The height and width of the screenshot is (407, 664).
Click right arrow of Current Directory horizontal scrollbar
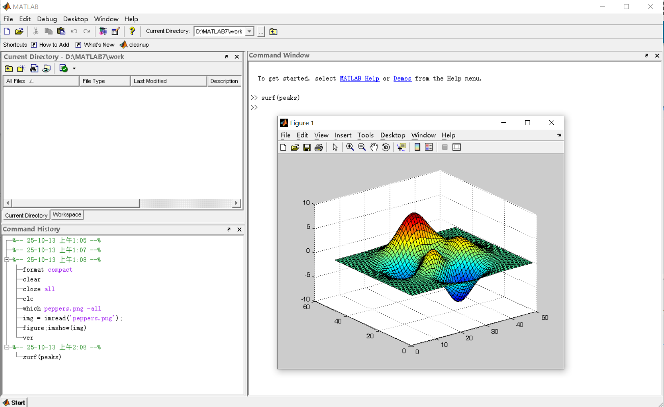pos(236,203)
